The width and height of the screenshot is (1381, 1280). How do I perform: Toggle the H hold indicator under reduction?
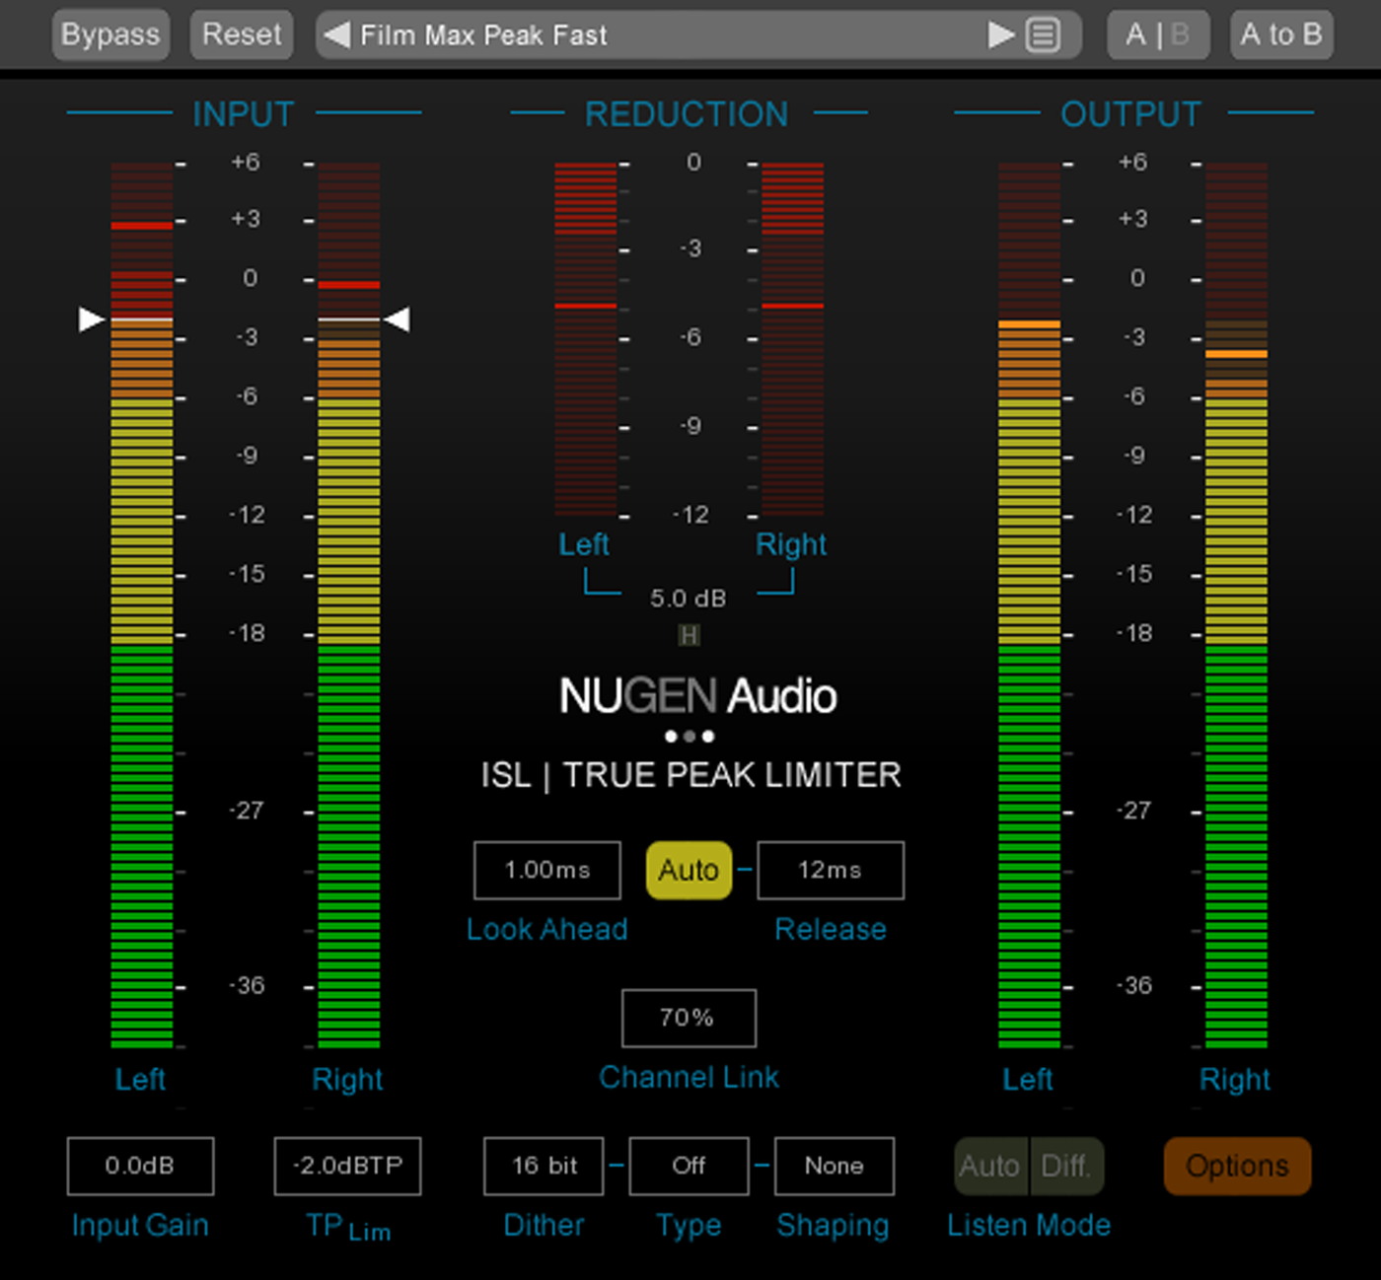tap(689, 635)
